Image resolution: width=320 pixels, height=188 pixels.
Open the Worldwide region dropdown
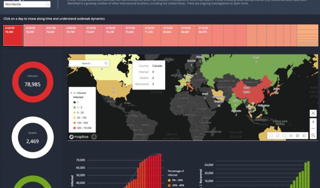(27, 4)
